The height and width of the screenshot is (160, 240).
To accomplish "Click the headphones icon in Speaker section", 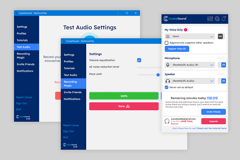I will click(x=168, y=81).
